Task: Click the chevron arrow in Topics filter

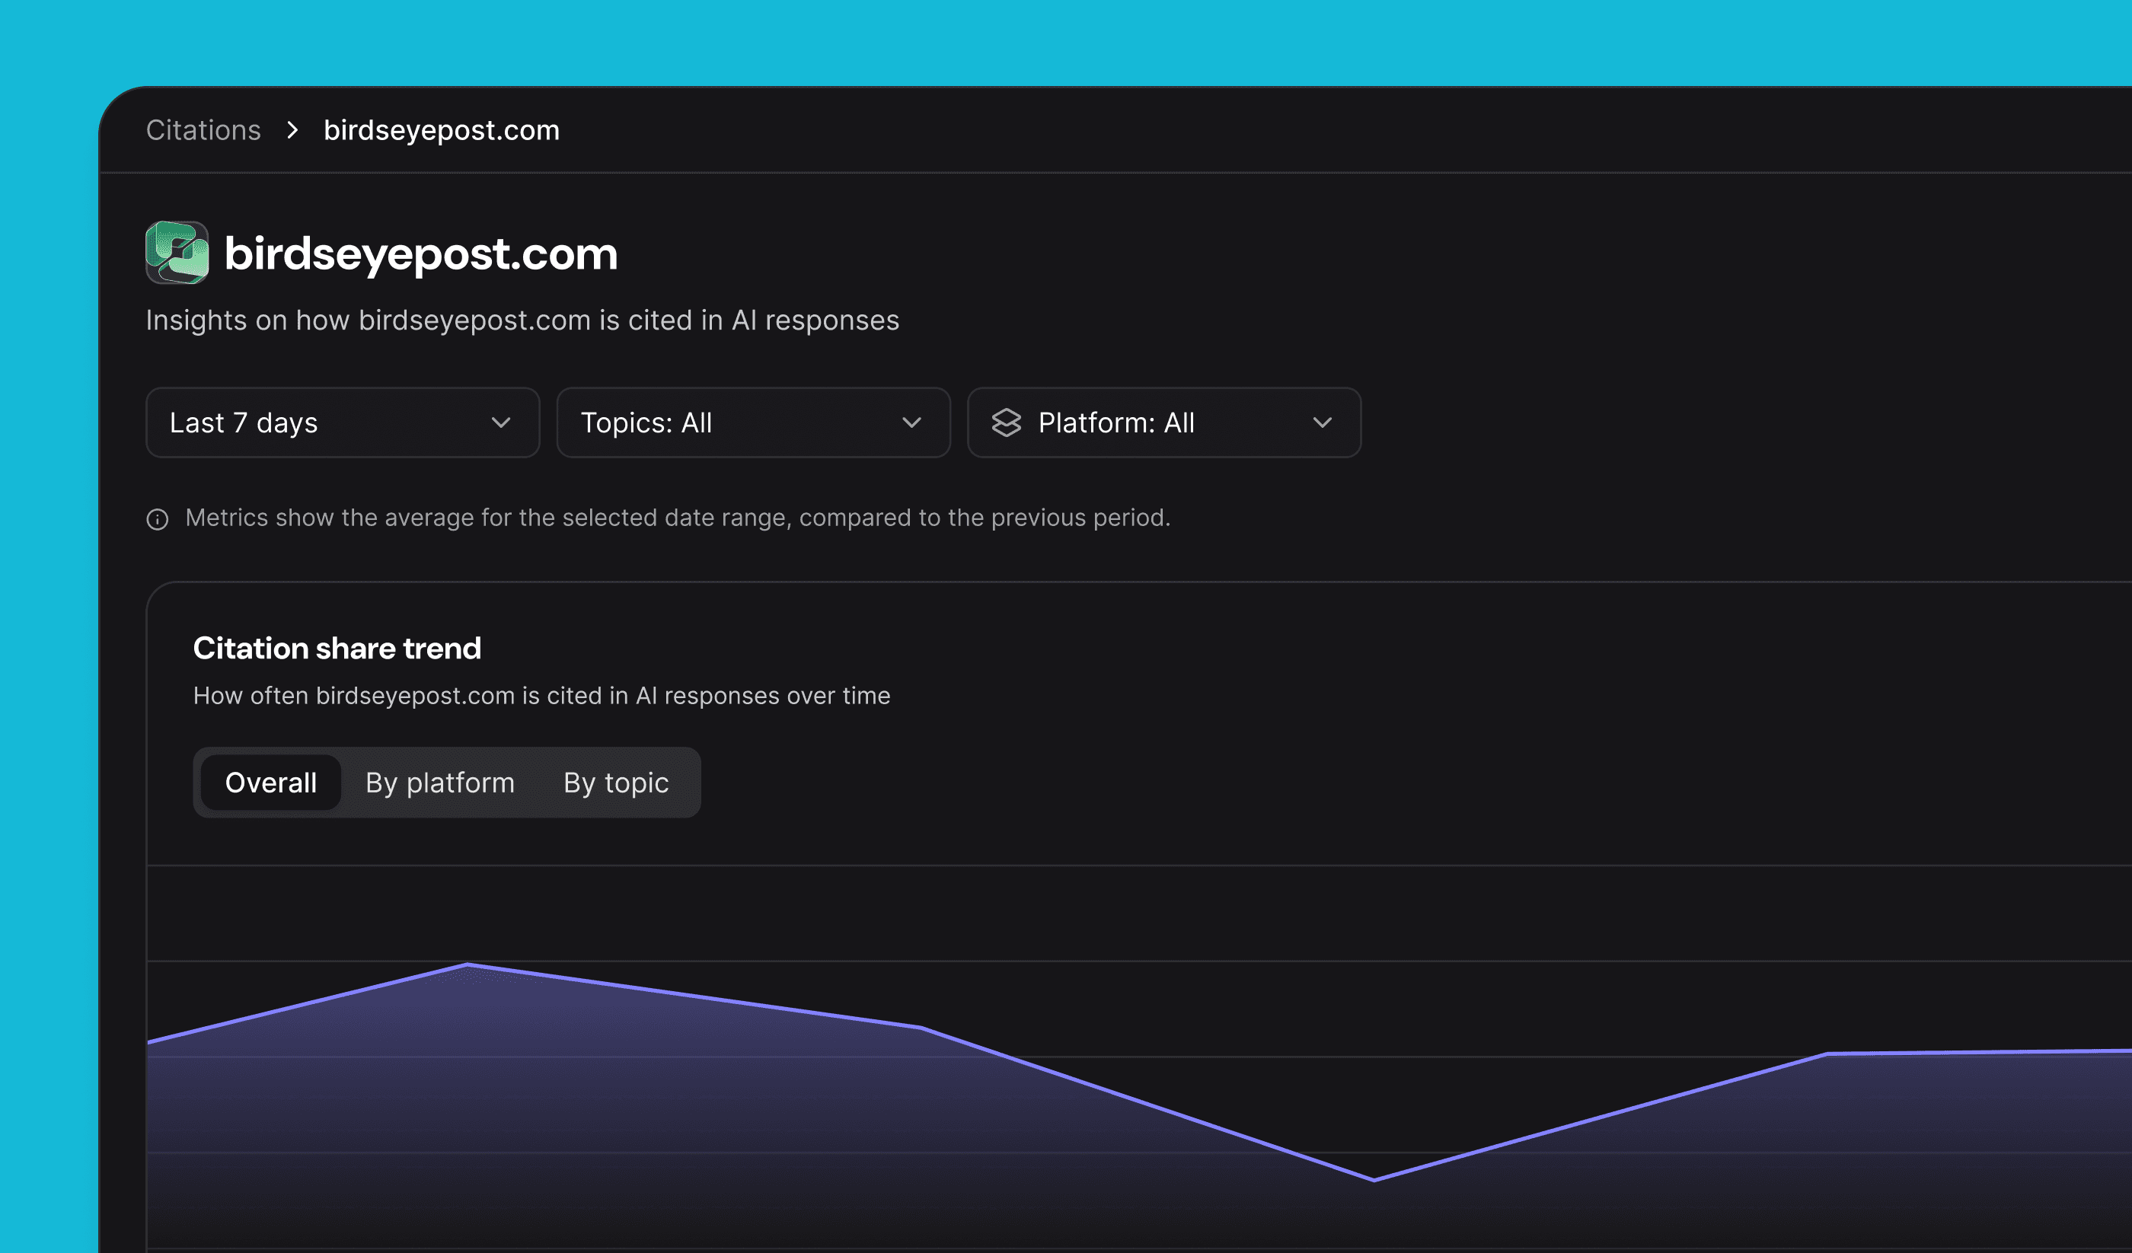Action: coord(911,422)
